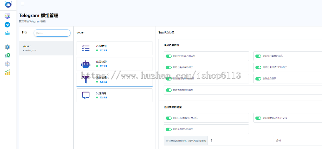Select the yxcker group in list
This screenshot has height=149, width=322.
click(46, 48)
